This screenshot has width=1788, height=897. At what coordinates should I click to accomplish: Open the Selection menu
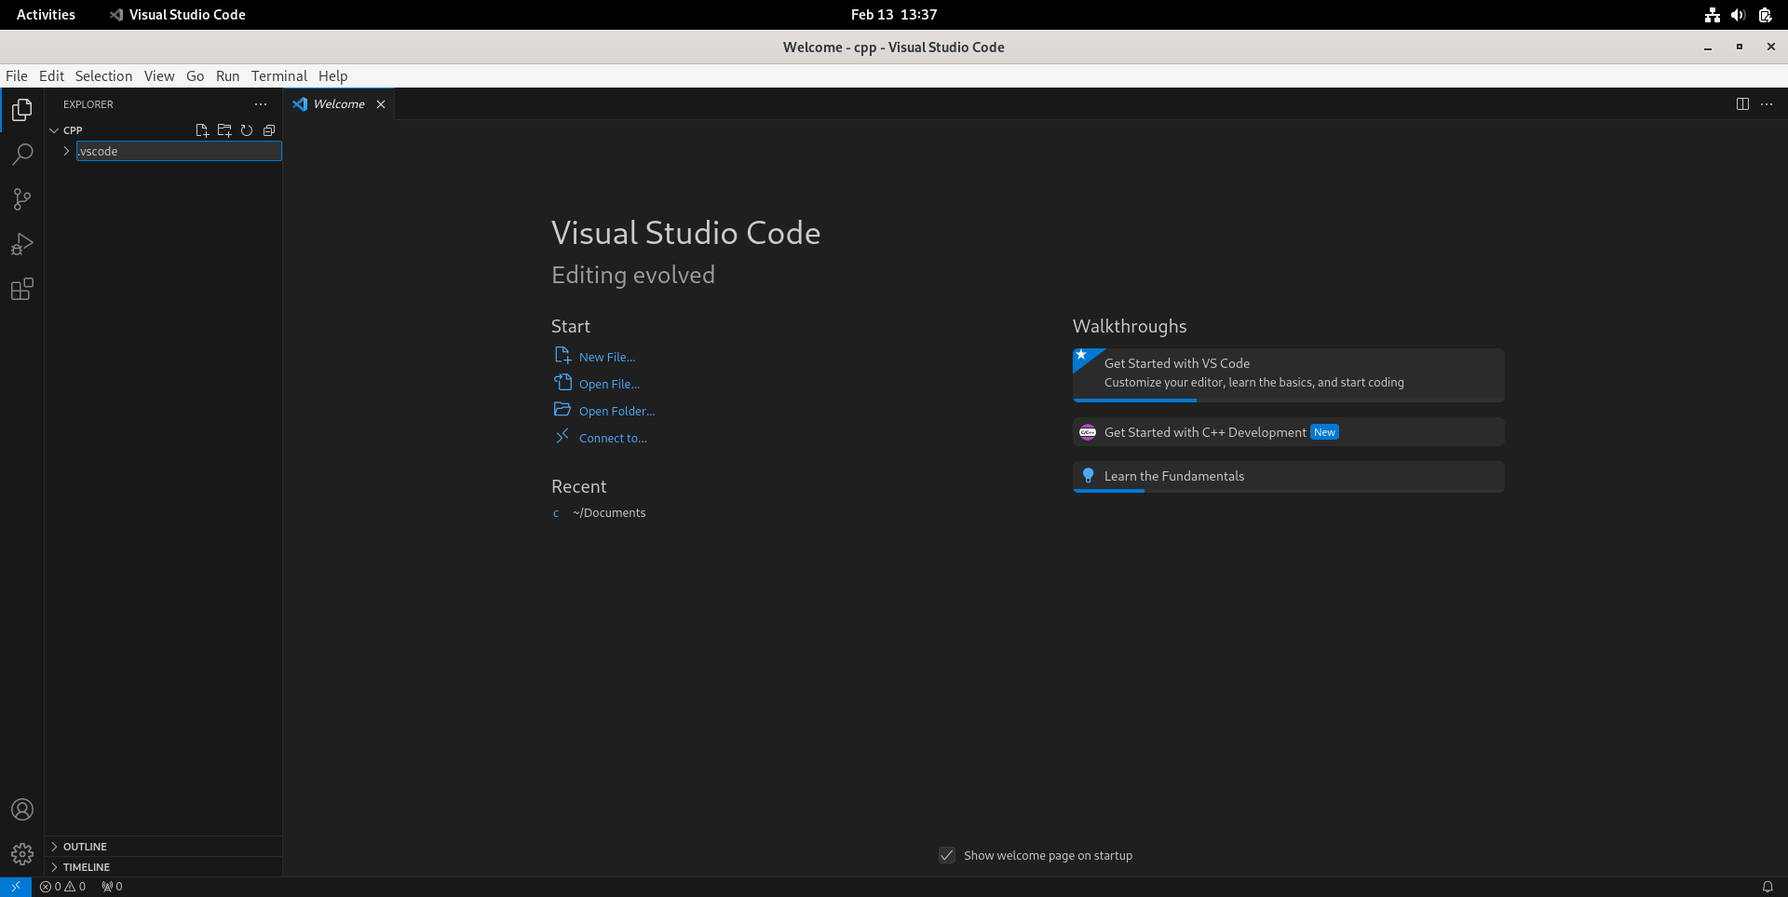point(103,76)
